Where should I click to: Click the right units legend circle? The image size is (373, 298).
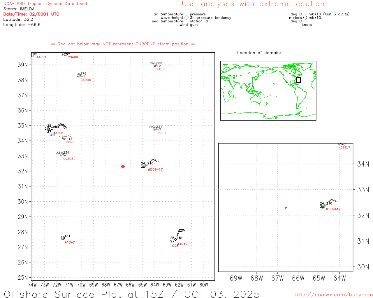point(305,18)
